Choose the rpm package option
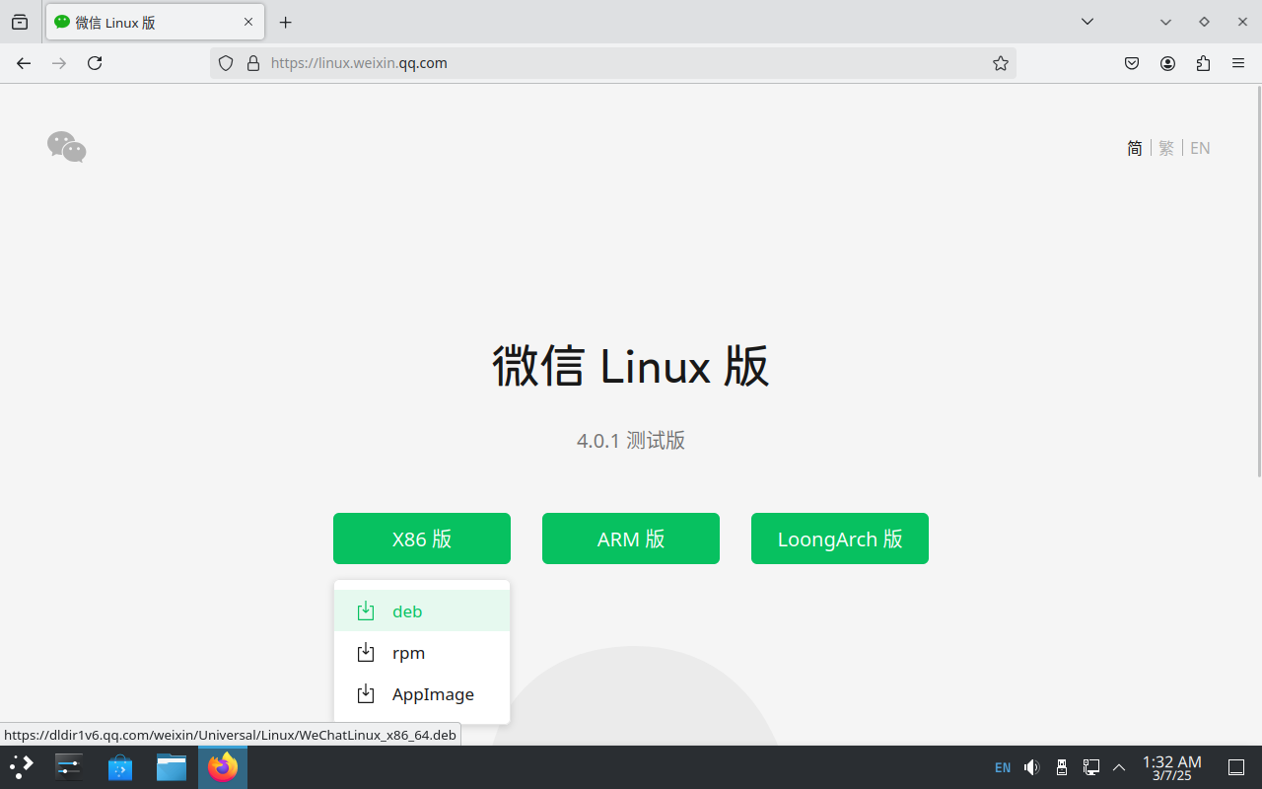Viewport: 1262px width, 789px height. [x=422, y=652]
